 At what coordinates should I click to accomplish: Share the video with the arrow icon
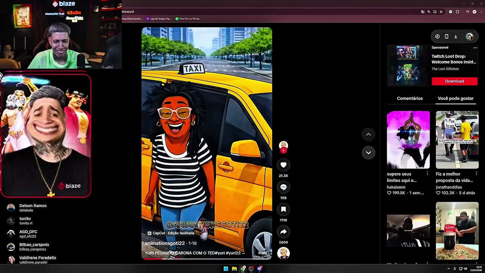pos(283,231)
